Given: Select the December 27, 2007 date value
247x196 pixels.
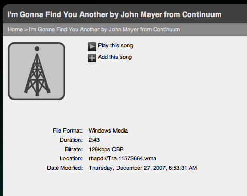Looking at the screenshot, I should point(143,168).
